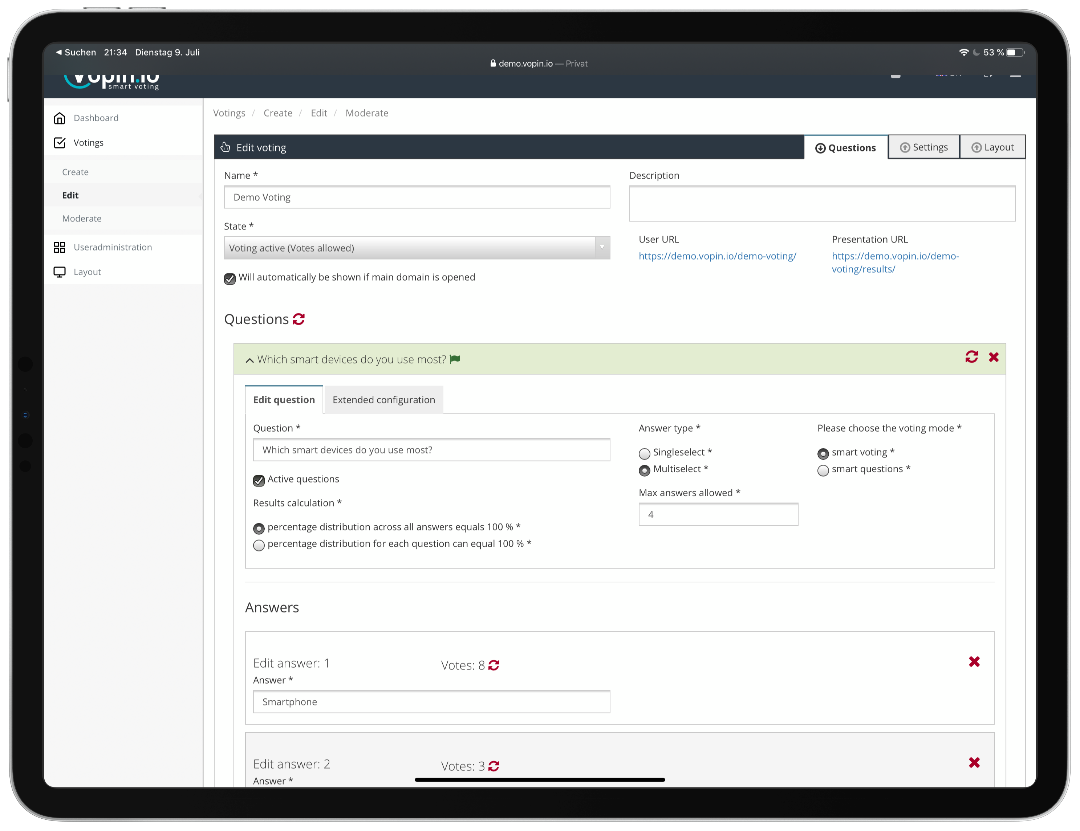Go to Moderate in sidebar
1080x831 pixels.
pyautogui.click(x=82, y=219)
